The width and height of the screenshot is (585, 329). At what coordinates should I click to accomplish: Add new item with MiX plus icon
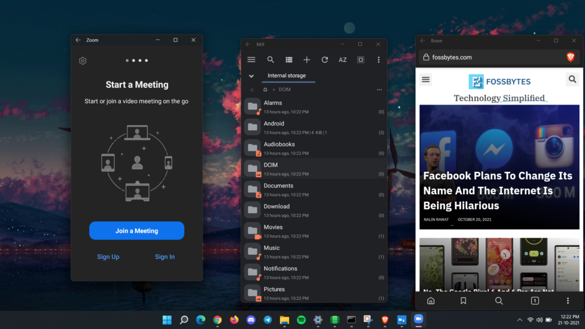coord(307,59)
